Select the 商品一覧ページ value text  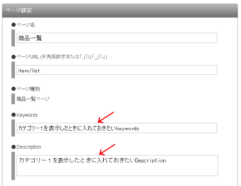[x=33, y=99]
